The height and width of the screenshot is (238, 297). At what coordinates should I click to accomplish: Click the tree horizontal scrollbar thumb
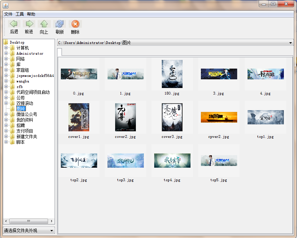pyautogui.click(x=29, y=221)
